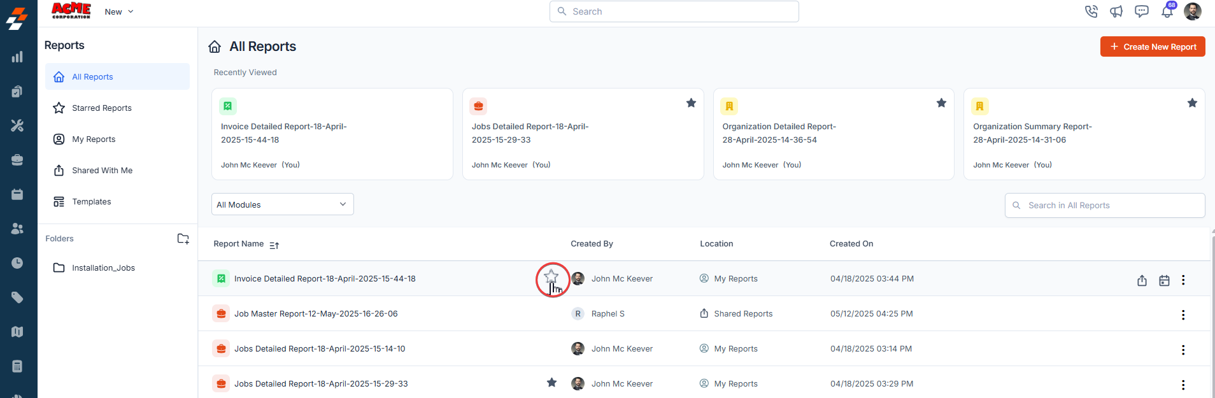Click the Zuper logo in the sidebar
The width and height of the screenshot is (1215, 398).
[17, 18]
